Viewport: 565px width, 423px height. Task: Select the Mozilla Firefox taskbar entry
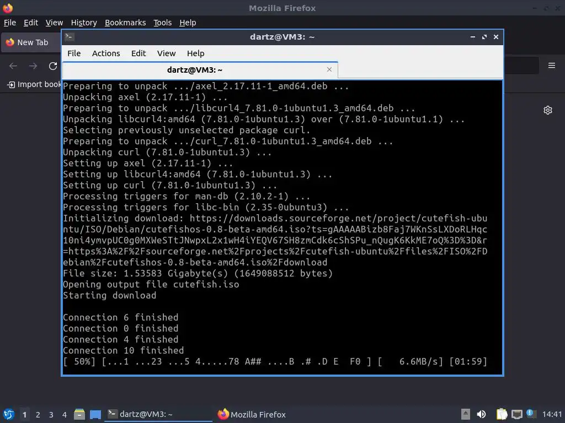click(252, 414)
